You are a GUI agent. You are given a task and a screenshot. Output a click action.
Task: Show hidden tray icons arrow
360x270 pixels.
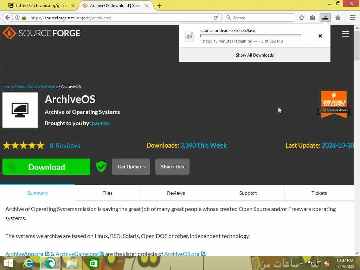[x=301, y=263]
